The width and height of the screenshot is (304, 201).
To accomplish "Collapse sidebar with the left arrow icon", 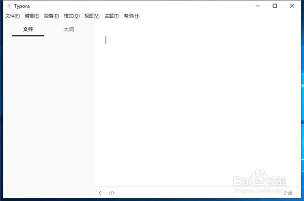I will pos(100,193).
